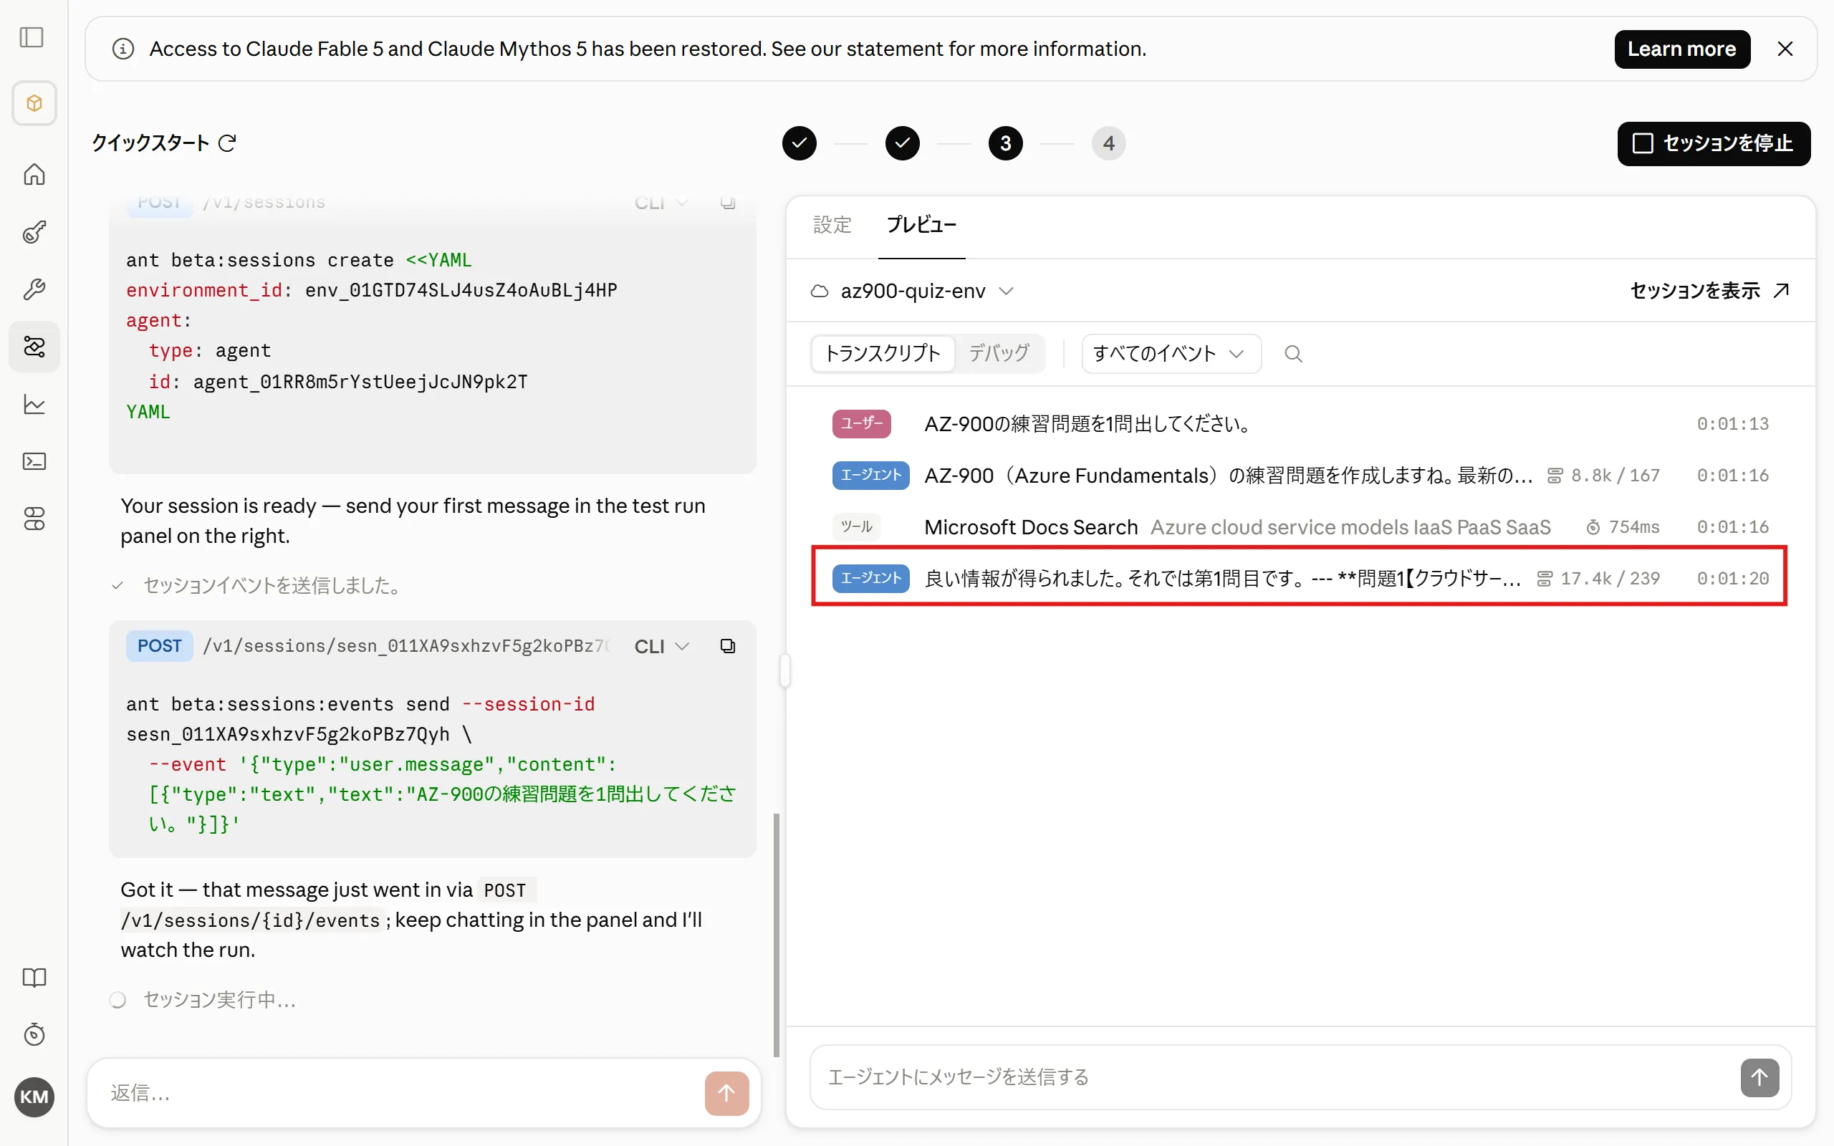Click token count icon on 17.4k / 239
This screenshot has height=1146, width=1834.
click(x=1544, y=579)
